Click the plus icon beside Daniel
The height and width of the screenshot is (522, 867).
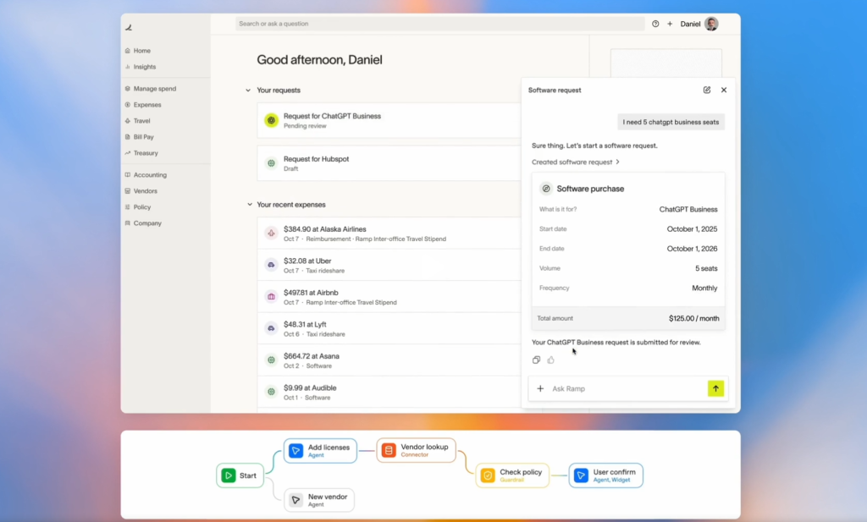[670, 24]
